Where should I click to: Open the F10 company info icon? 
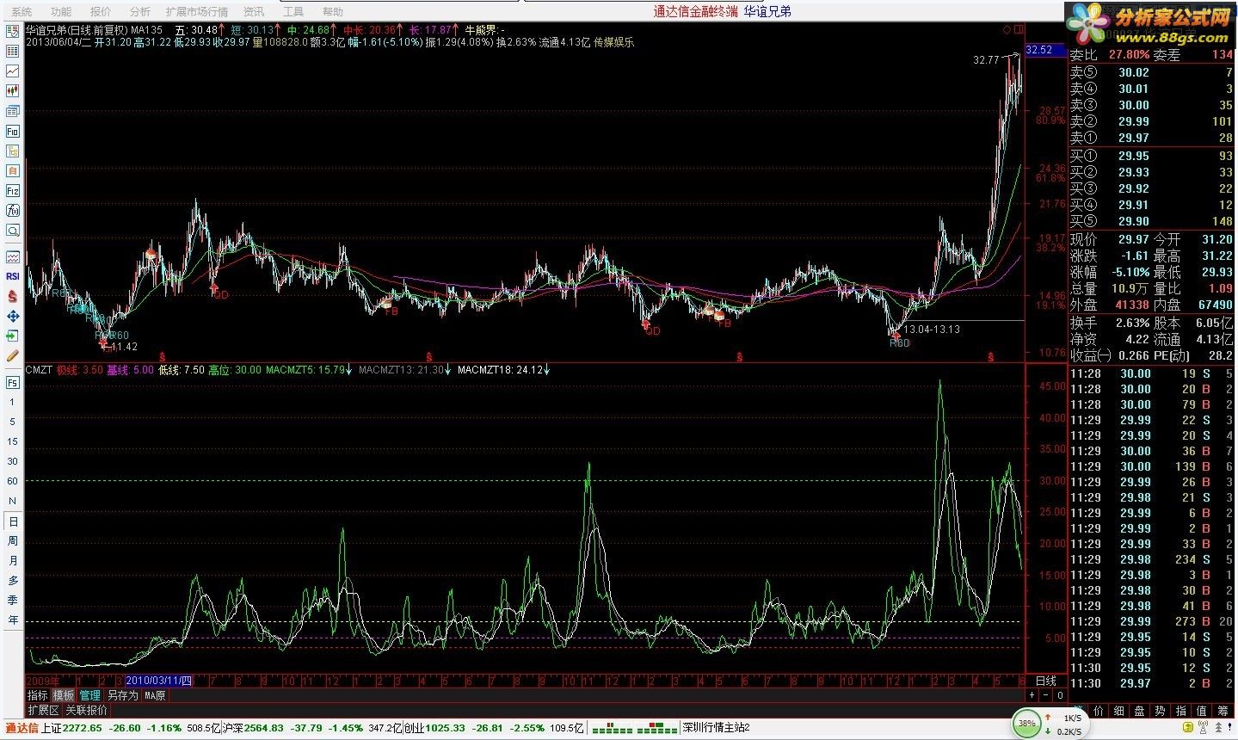pyautogui.click(x=13, y=132)
